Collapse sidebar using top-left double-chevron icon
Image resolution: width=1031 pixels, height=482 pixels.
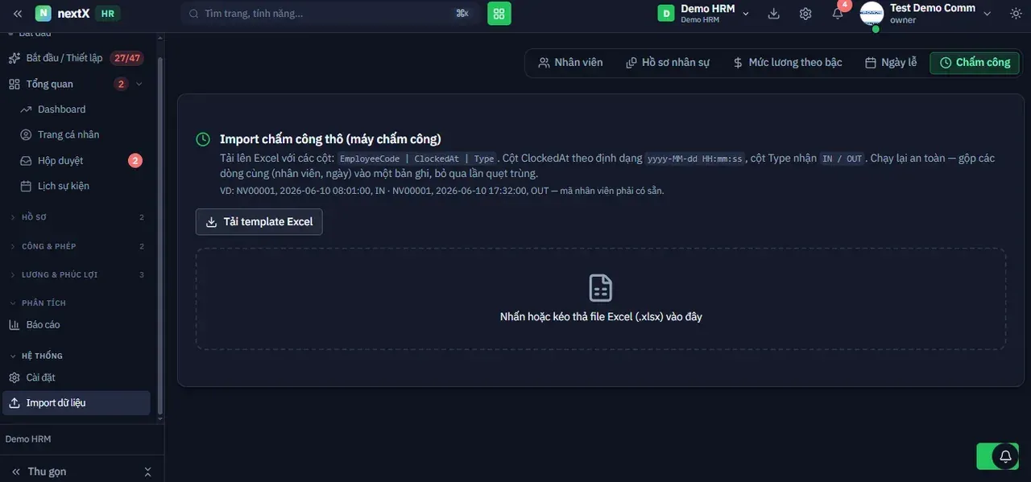(x=18, y=14)
